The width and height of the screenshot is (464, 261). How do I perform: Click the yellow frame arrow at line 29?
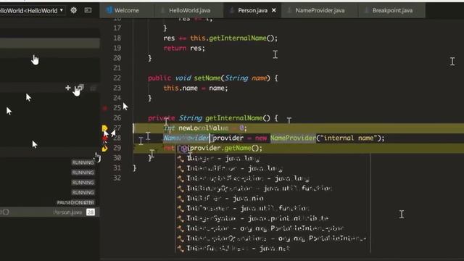pyautogui.click(x=104, y=148)
